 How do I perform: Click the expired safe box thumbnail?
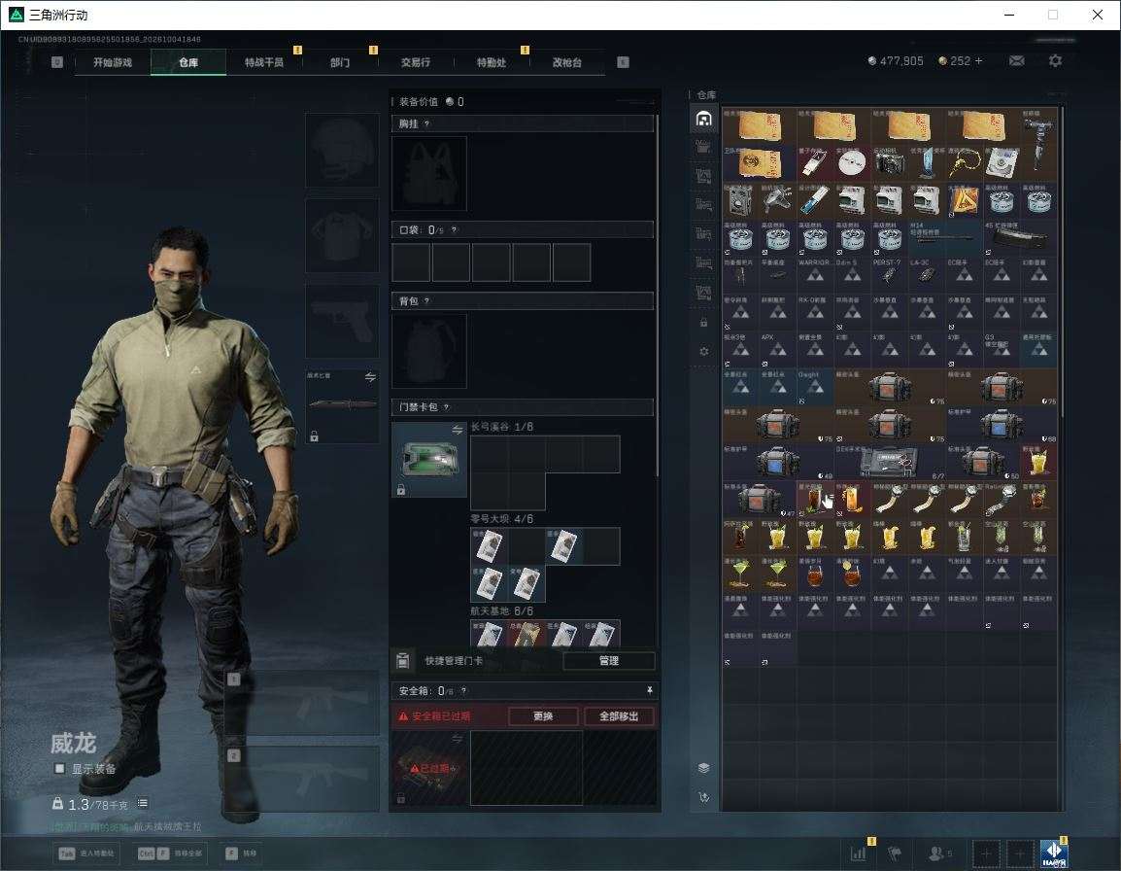[x=429, y=768]
